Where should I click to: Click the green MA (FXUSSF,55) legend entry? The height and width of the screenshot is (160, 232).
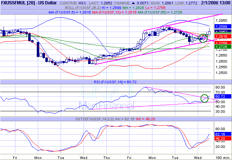pyautogui.click(x=160, y=12)
